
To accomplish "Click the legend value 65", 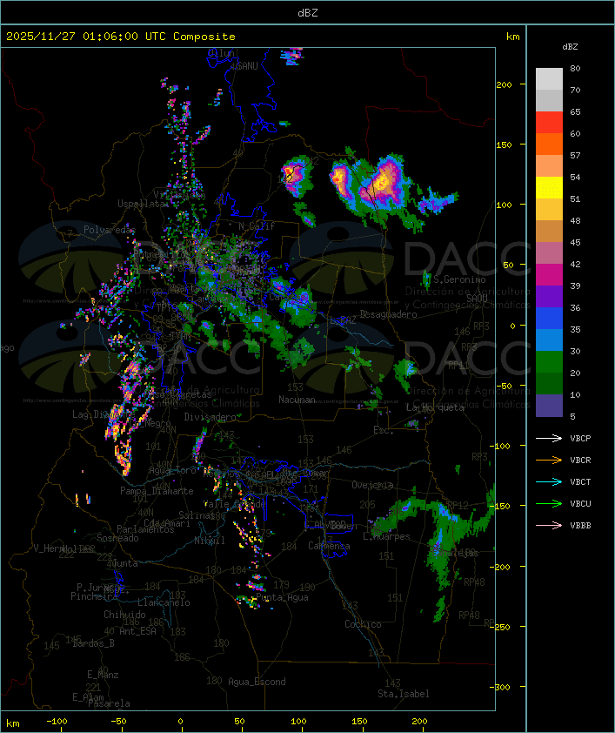I will pos(575,111).
